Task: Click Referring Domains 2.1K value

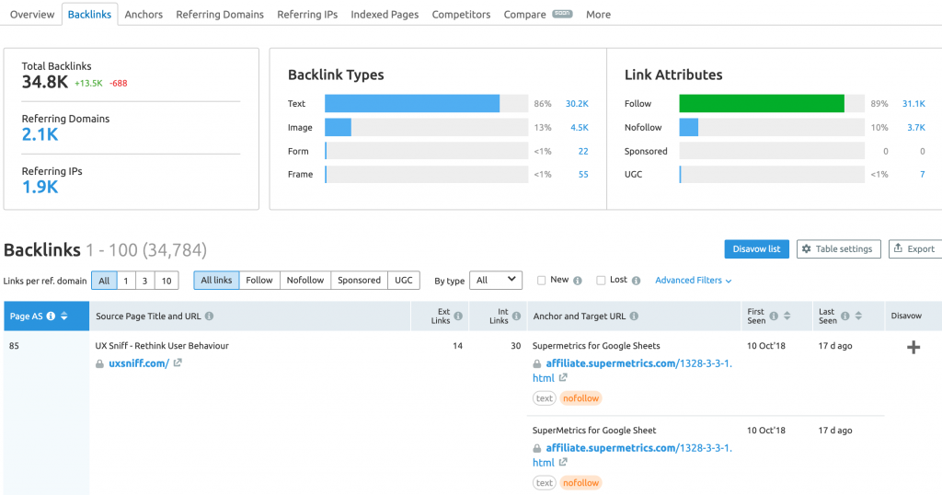Action: 40,134
